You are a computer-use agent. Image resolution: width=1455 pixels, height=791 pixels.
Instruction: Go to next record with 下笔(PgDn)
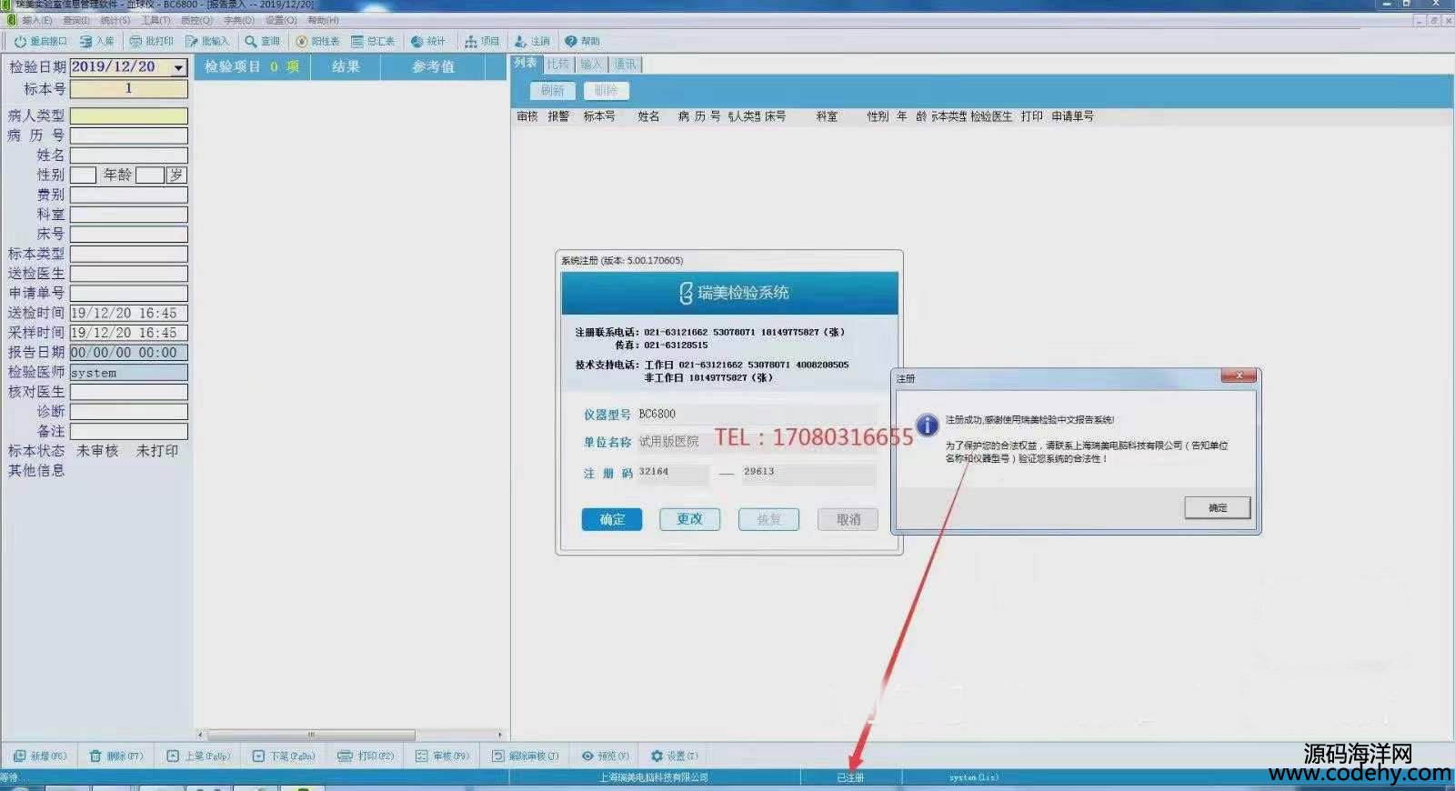(x=284, y=756)
